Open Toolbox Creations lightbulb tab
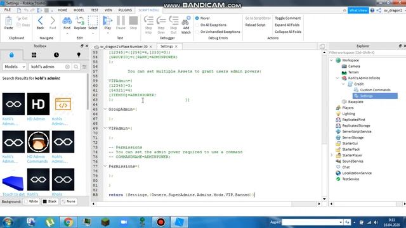 (x=79, y=55)
